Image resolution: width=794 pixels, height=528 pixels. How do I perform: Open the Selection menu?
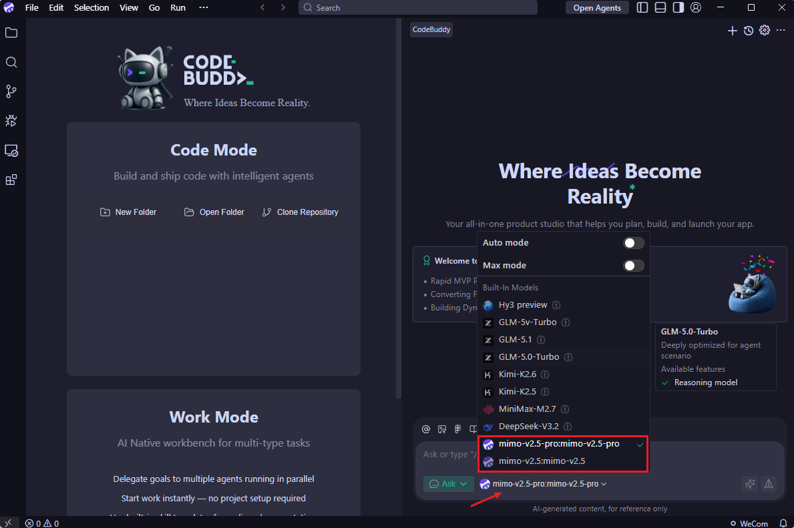point(91,7)
